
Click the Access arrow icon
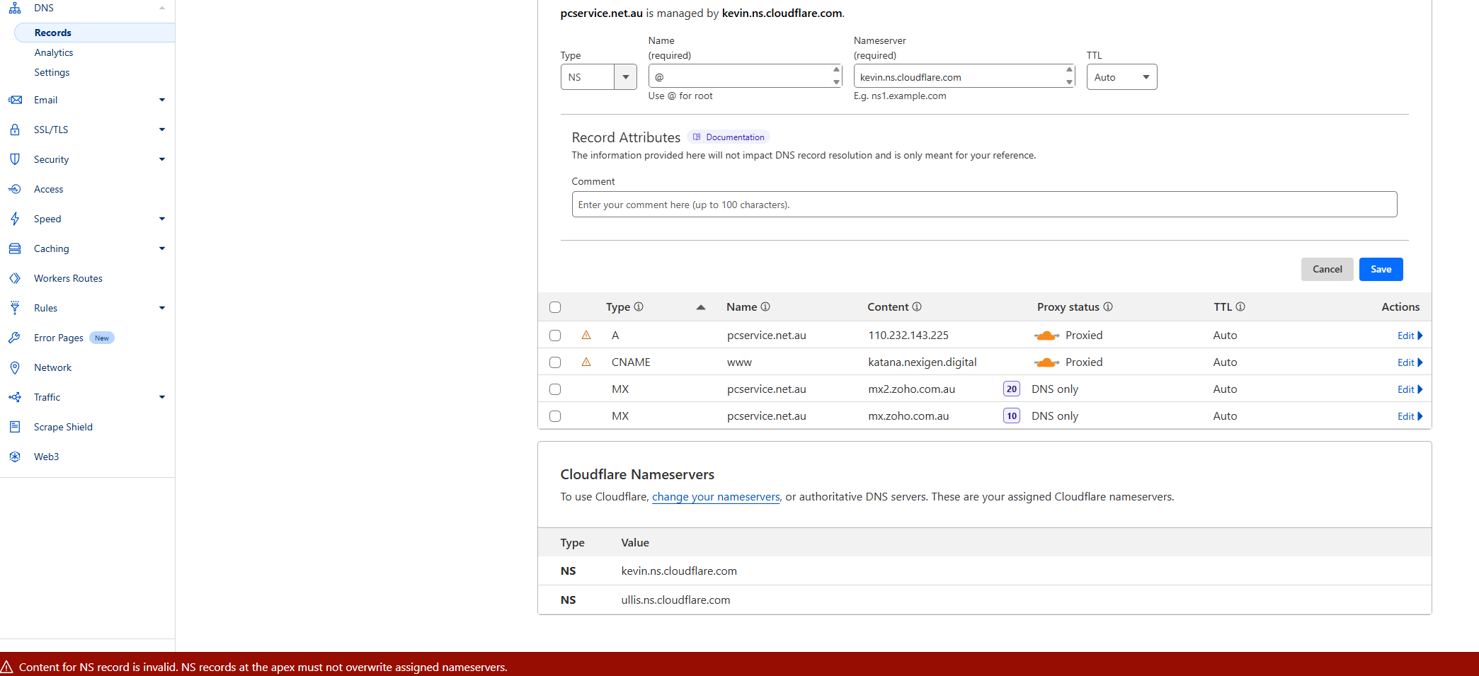tap(15, 189)
